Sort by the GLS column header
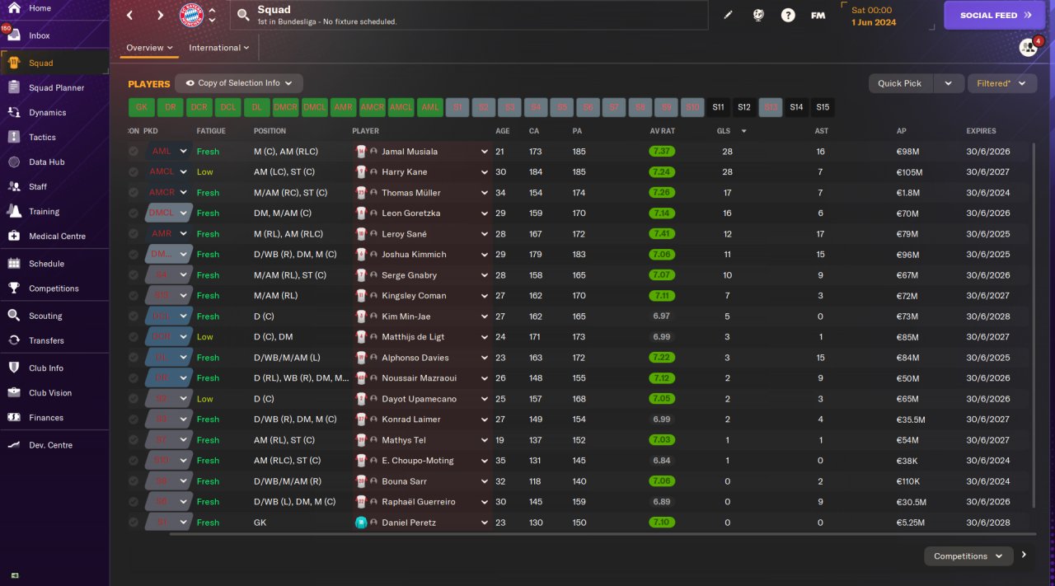1055x586 pixels. pos(724,131)
